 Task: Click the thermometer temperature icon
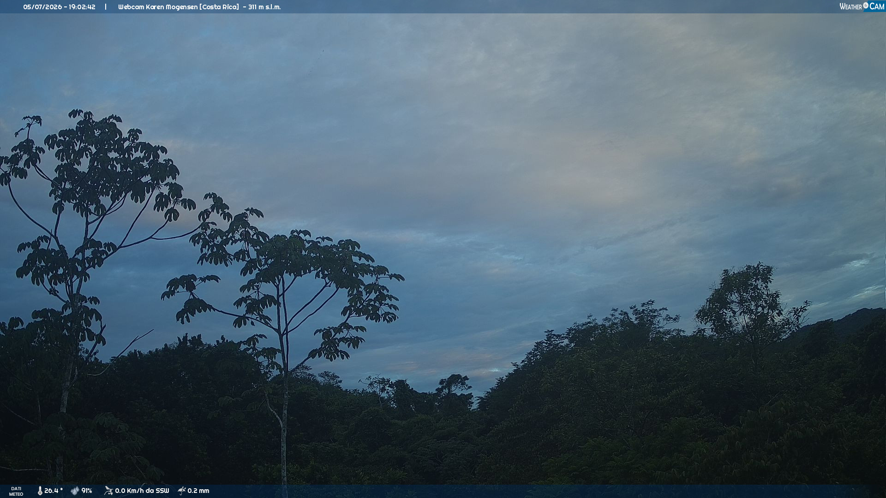(x=40, y=491)
